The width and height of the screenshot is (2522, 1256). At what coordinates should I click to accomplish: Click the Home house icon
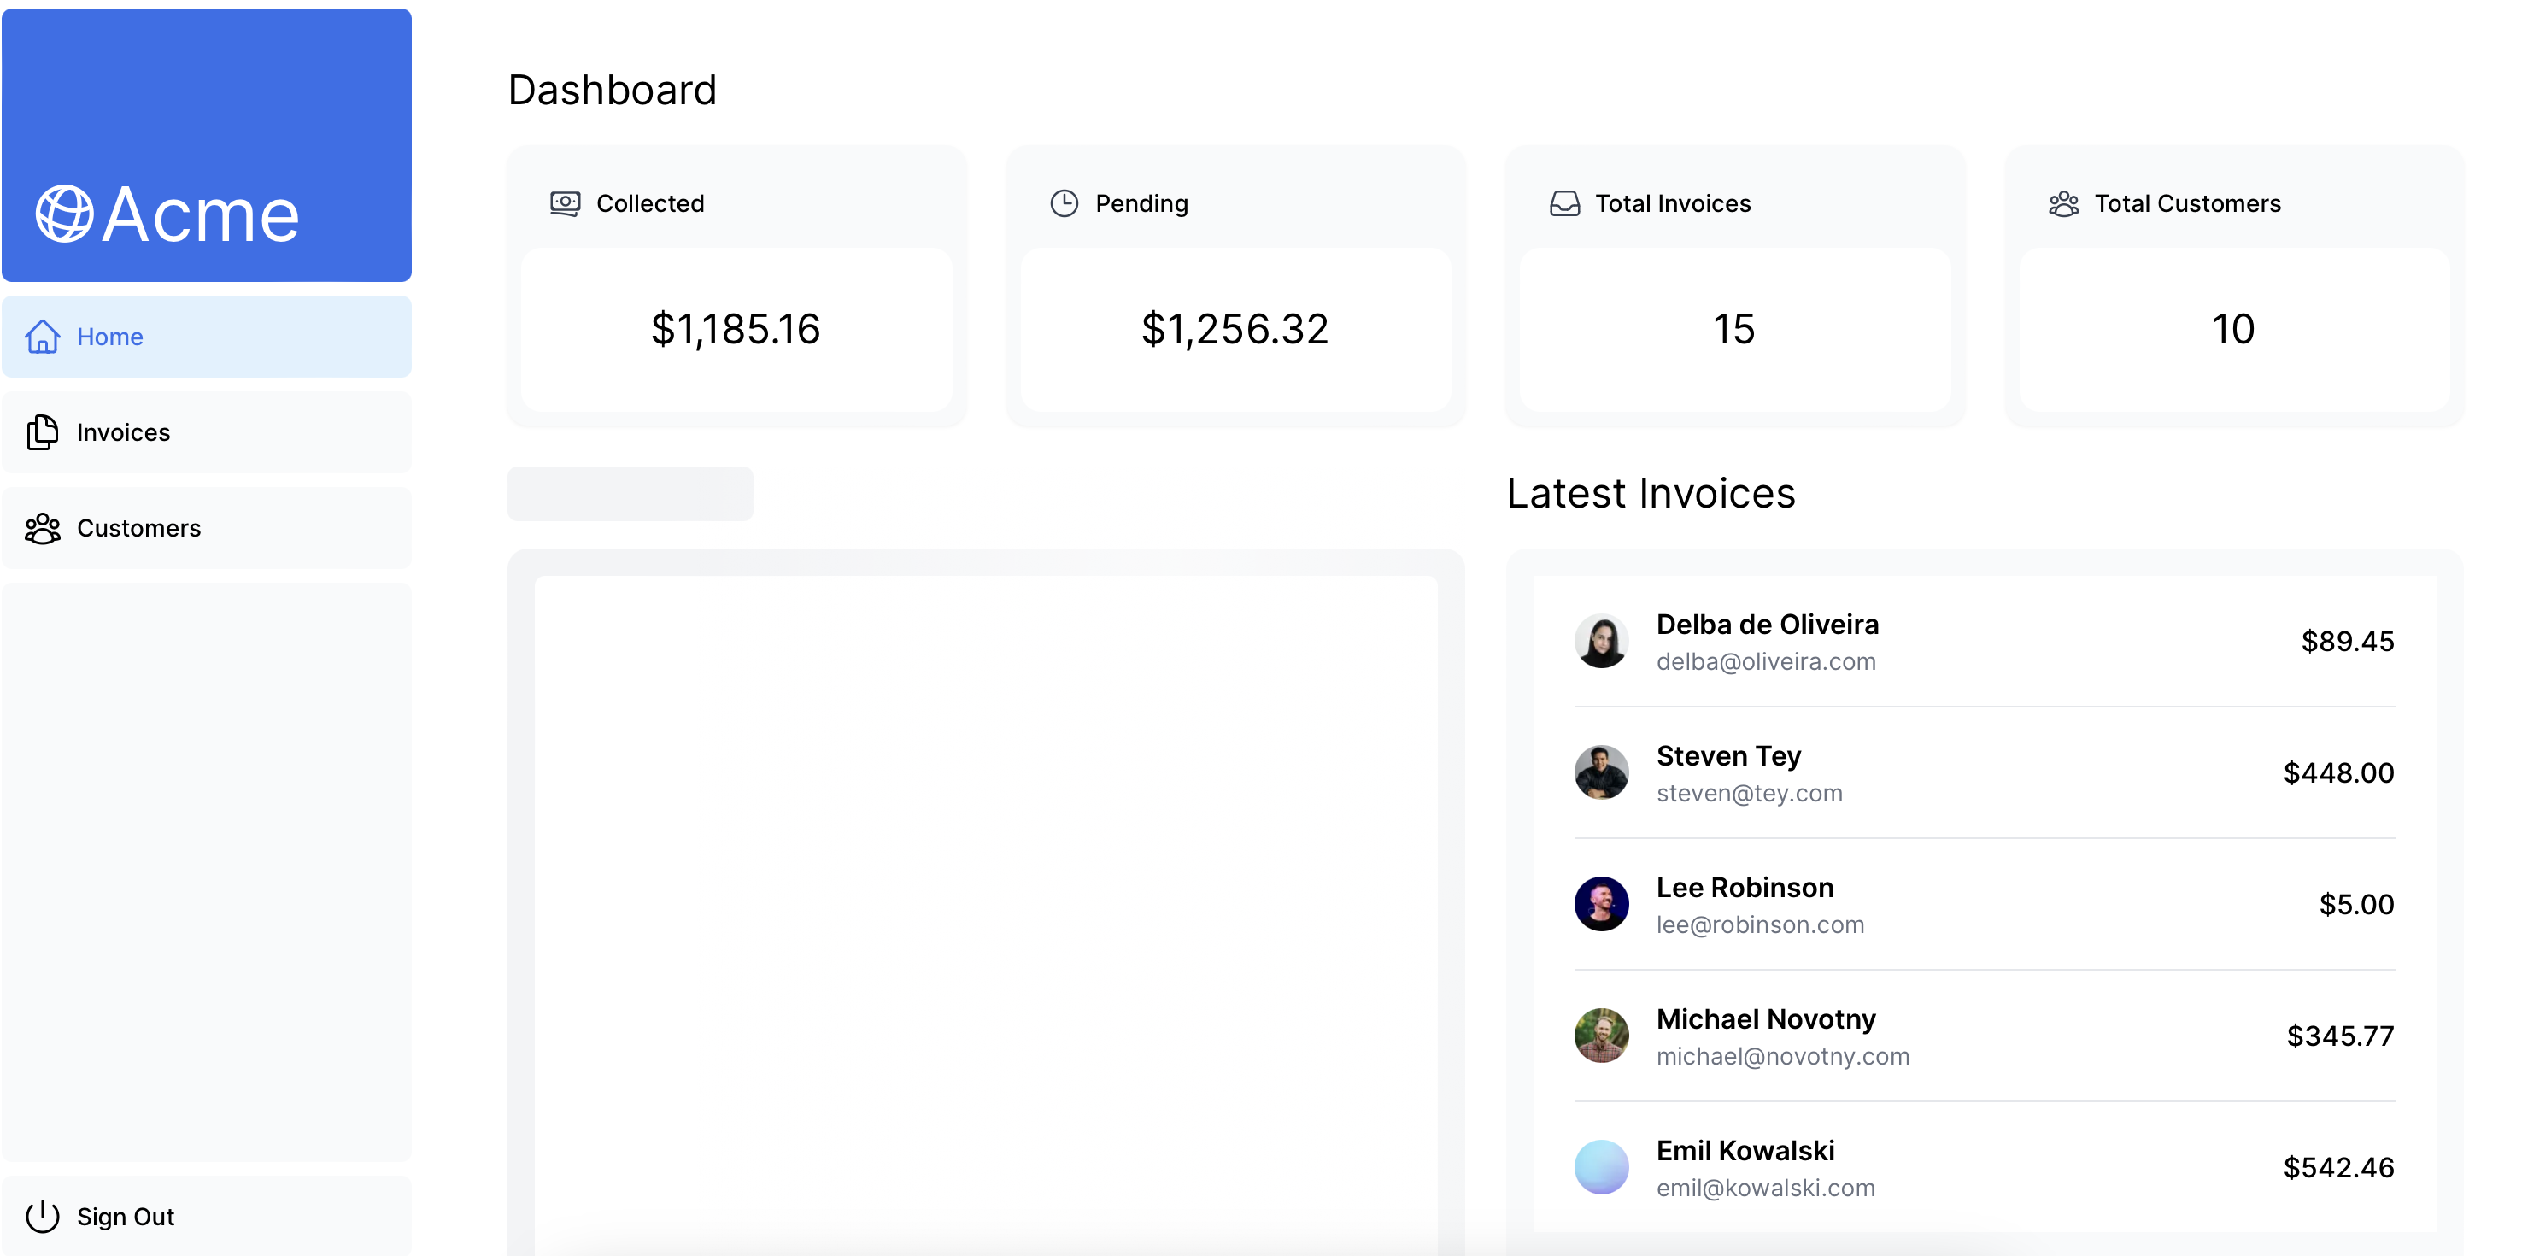42,337
